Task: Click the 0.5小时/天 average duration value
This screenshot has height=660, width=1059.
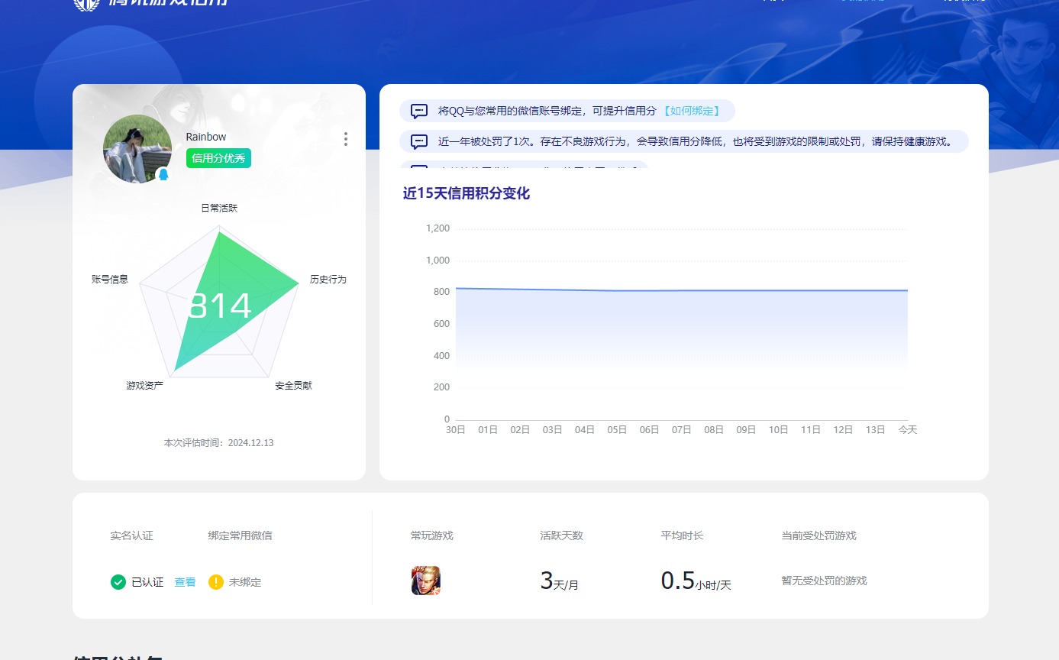Action: coord(696,581)
